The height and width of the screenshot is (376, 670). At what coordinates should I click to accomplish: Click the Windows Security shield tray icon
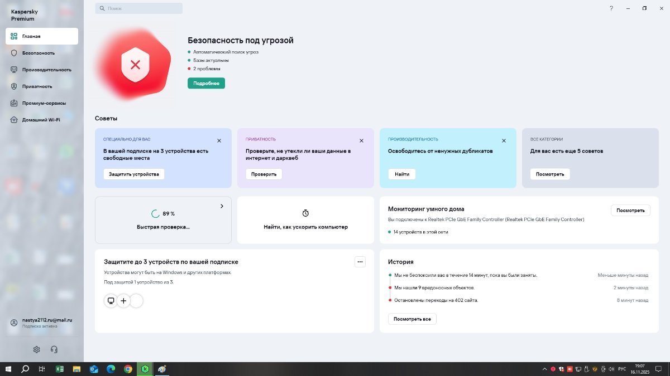pyautogui.click(x=561, y=369)
